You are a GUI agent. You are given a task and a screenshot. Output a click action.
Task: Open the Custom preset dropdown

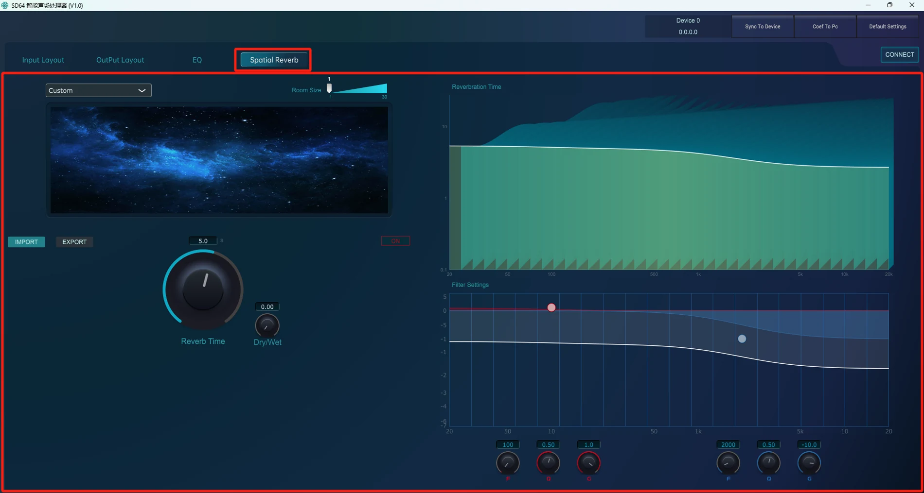pos(98,90)
